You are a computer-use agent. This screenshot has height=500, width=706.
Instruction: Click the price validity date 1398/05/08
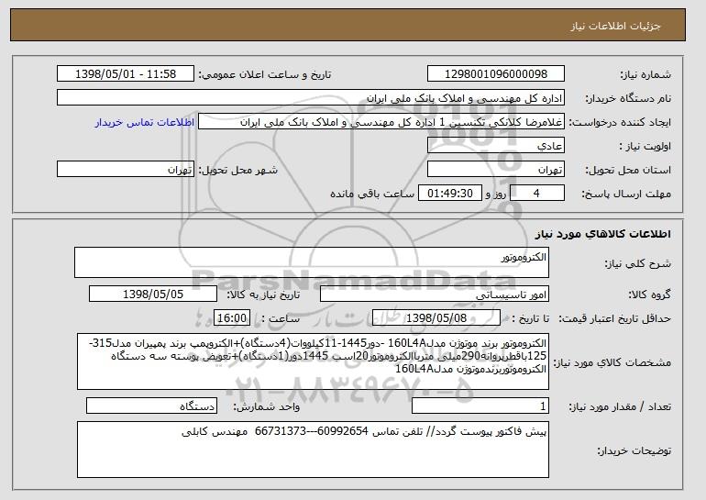436,318
